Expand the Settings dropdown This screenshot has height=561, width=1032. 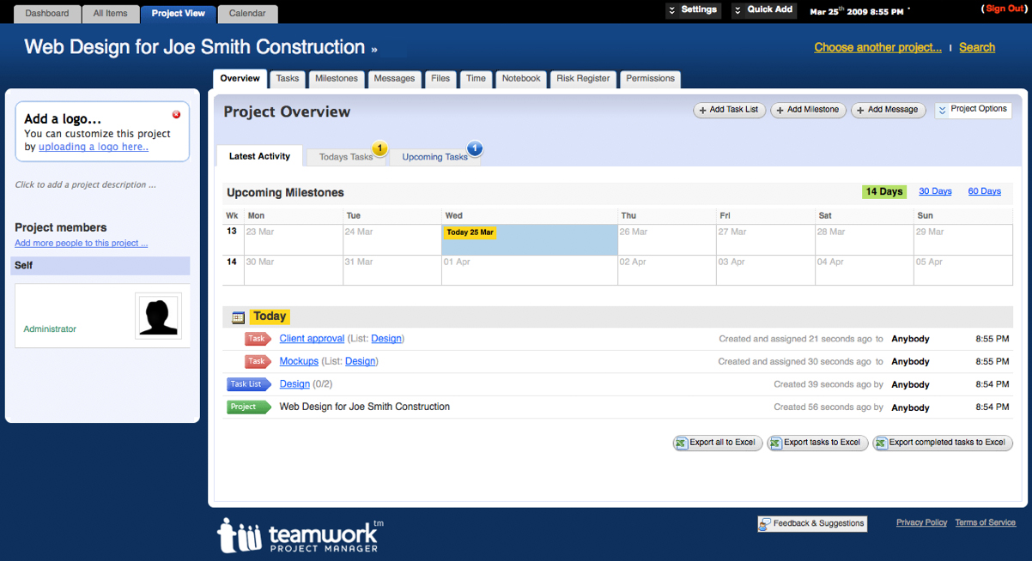[692, 10]
